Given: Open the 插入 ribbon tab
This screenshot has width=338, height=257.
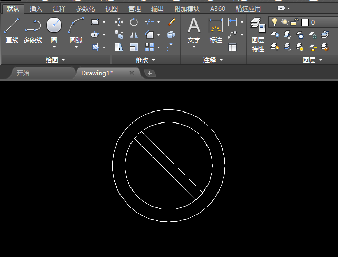Looking at the screenshot, I should click(x=36, y=9).
